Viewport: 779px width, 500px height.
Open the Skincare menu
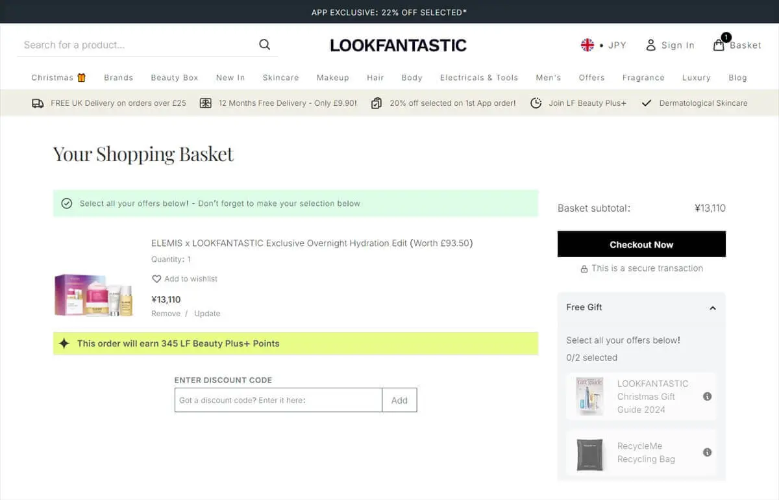pos(280,77)
